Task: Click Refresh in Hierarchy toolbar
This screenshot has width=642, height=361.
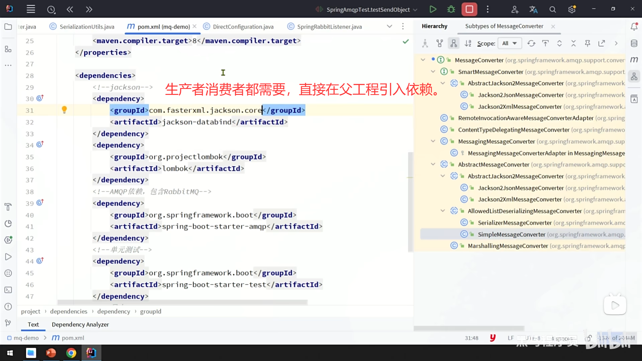Action: tap(531, 43)
